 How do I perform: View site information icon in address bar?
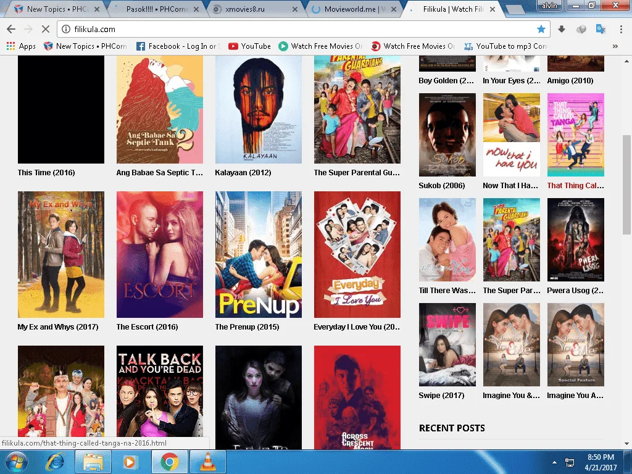tap(66, 29)
